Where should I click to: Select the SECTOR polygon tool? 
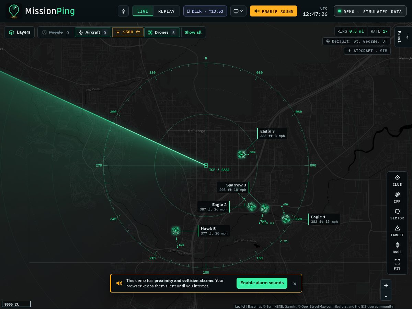(x=397, y=214)
